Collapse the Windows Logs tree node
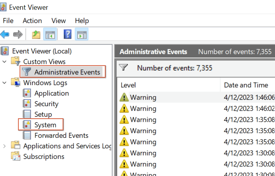 [4, 83]
